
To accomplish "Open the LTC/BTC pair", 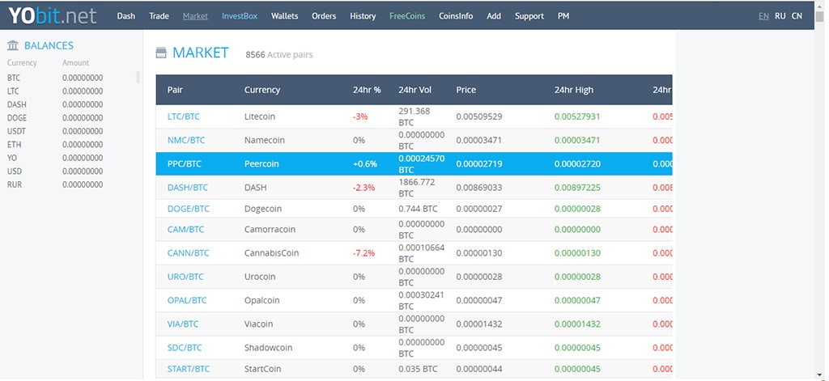I will tap(184, 116).
